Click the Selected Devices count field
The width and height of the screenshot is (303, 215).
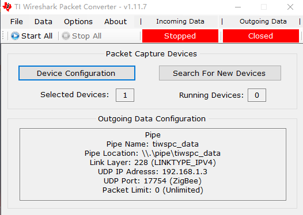125,95
